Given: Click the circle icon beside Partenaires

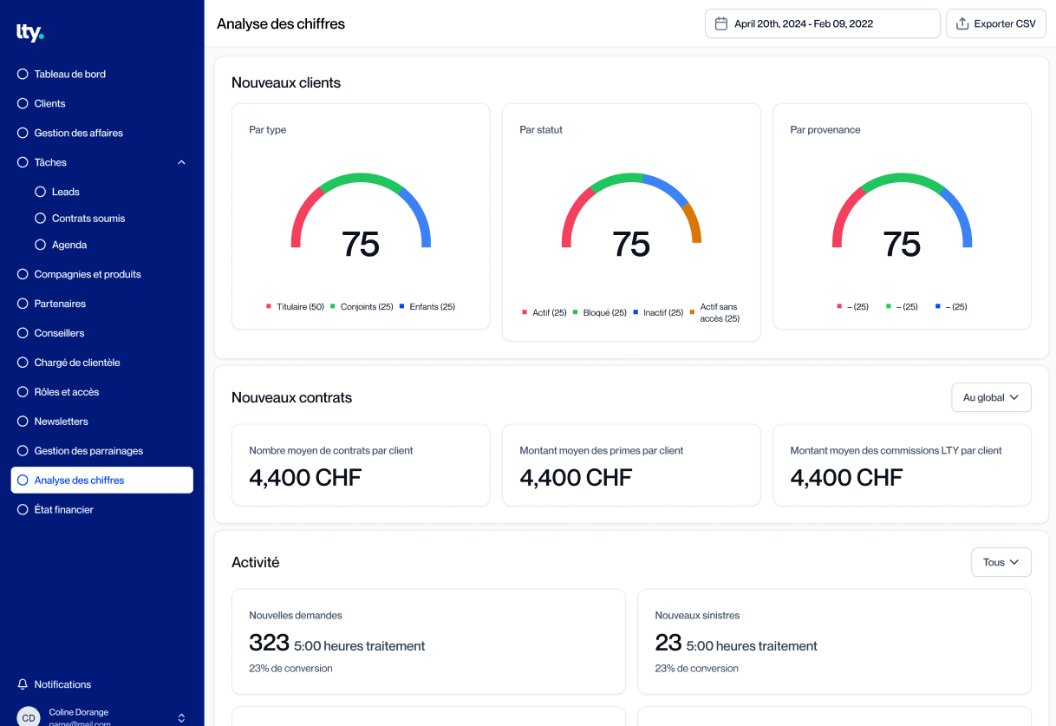Looking at the screenshot, I should pyautogui.click(x=23, y=304).
